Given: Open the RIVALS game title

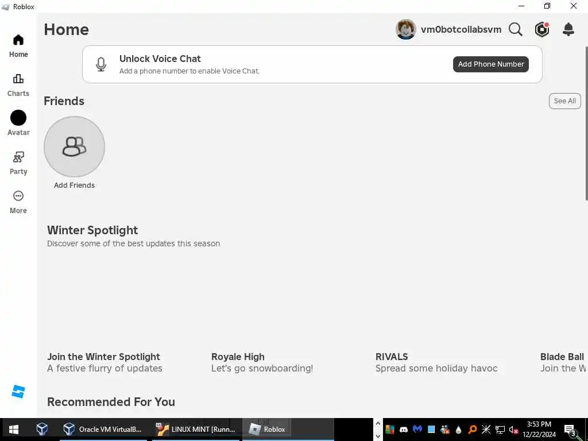Looking at the screenshot, I should click(x=392, y=357).
